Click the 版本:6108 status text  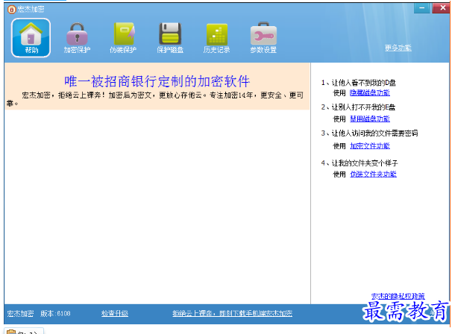pyautogui.click(x=55, y=313)
